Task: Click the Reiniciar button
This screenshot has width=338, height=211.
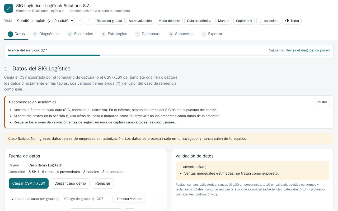Action: pos(103,184)
